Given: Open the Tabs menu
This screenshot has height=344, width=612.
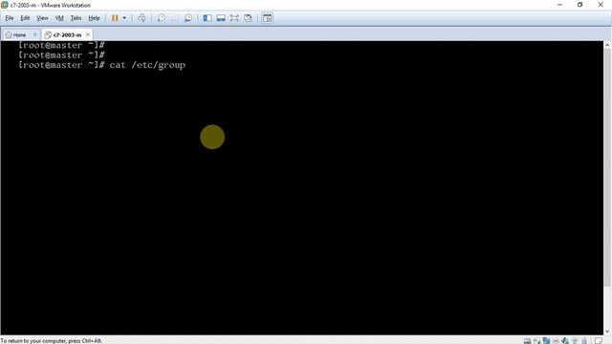Looking at the screenshot, I should click(76, 18).
